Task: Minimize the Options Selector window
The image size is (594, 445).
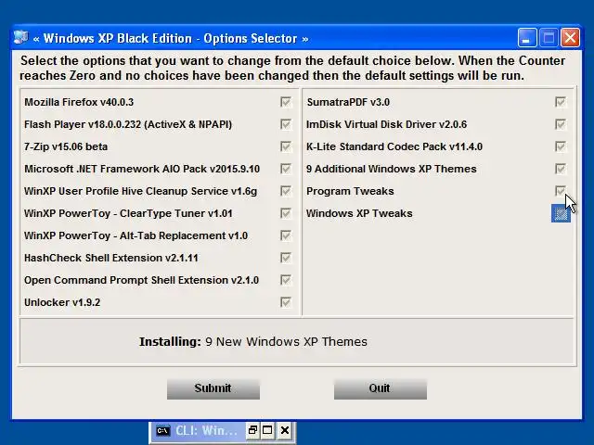Action: click(x=527, y=38)
